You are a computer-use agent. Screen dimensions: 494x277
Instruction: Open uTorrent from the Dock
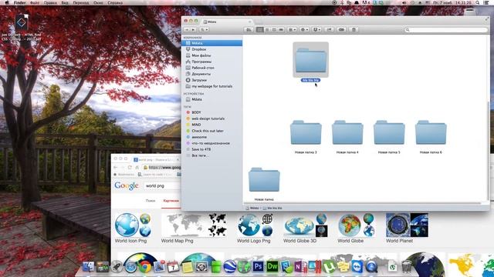[329, 267]
